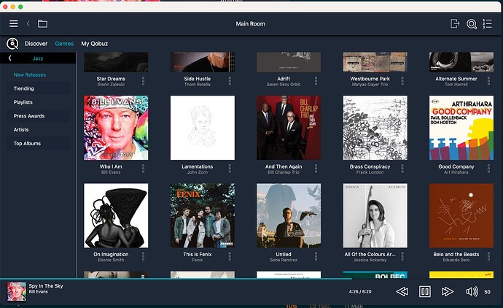Click artist name Bill Charlap Trio
Viewport: 503px width, 308px height.
point(284,172)
